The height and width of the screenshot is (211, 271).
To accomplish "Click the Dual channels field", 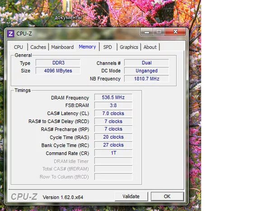I will click(146, 63).
